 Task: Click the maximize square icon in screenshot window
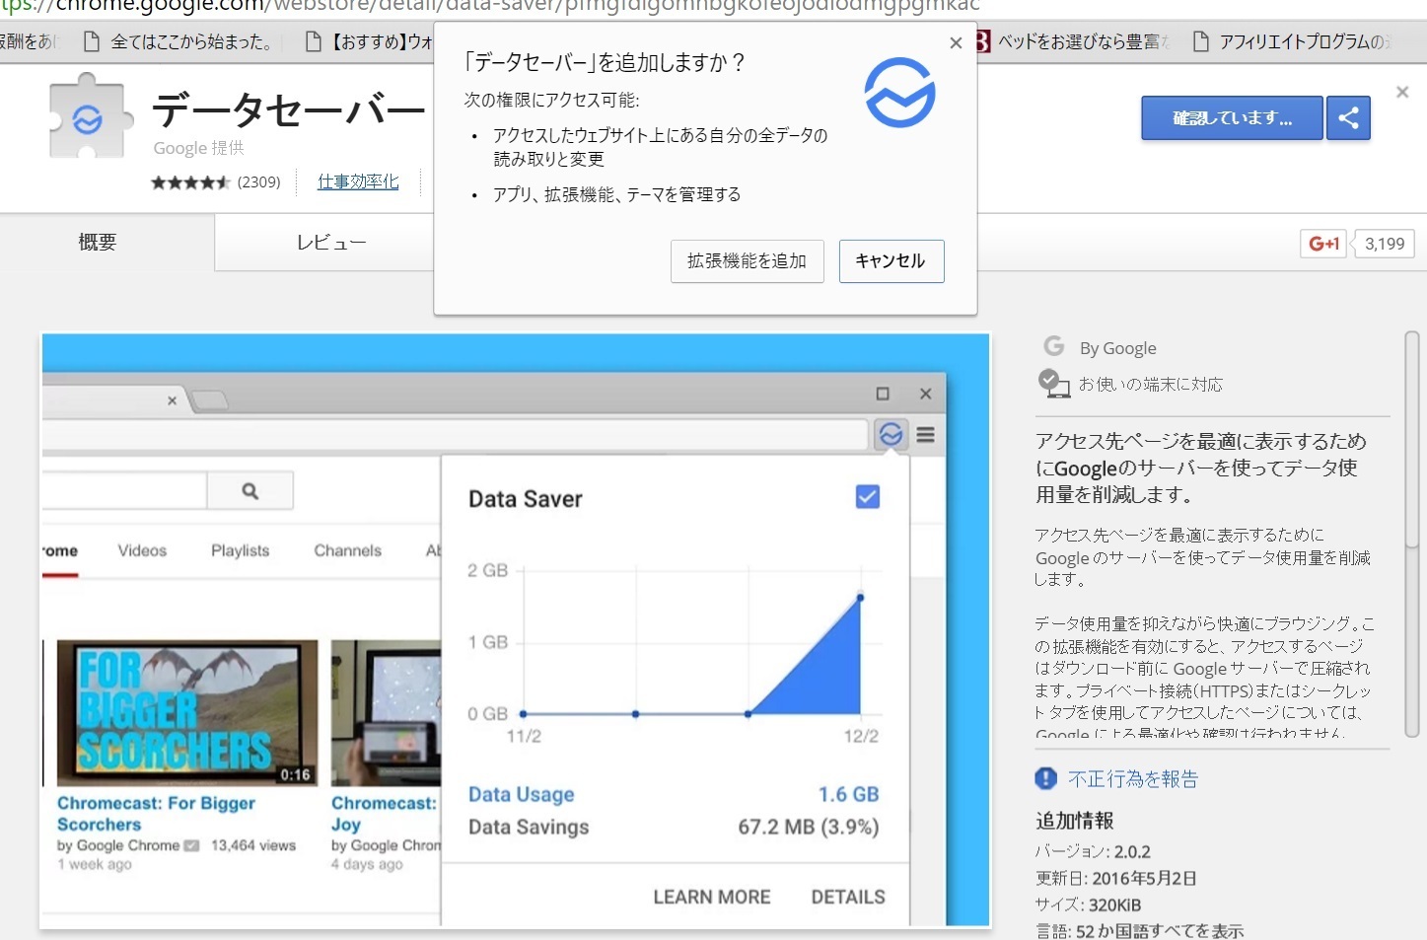(883, 394)
